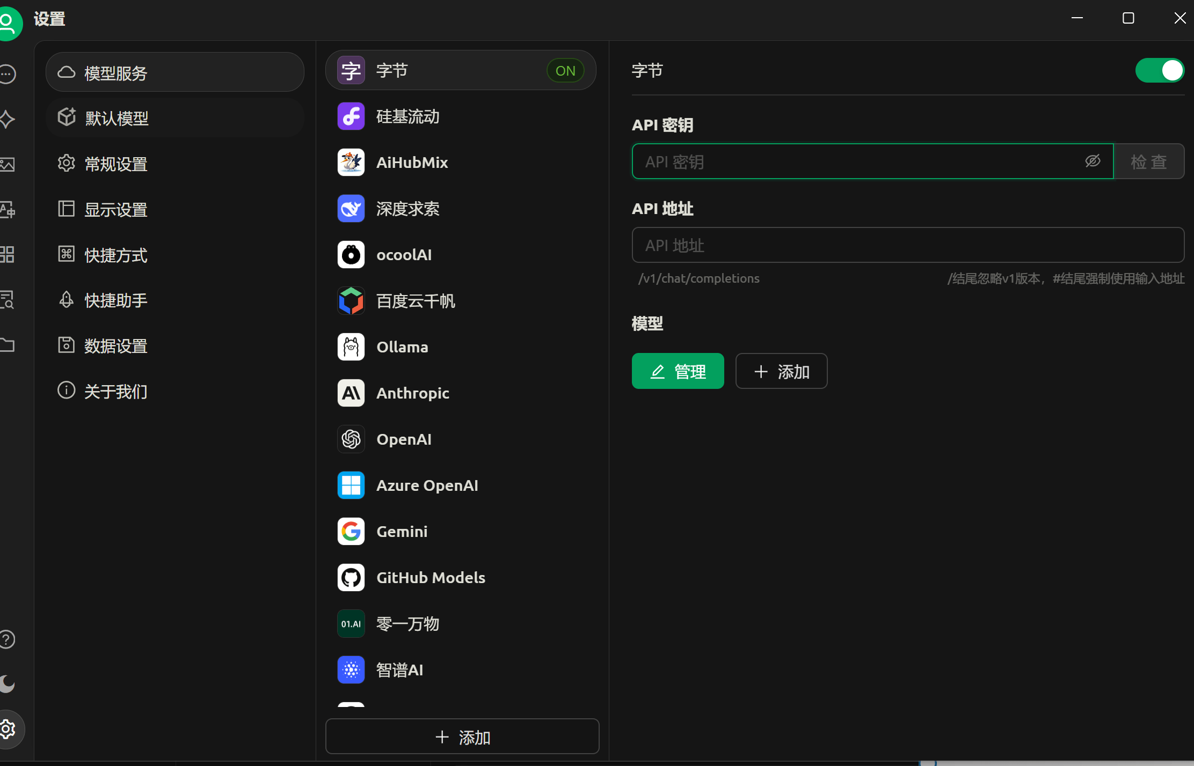Open 快捷方式 settings section
Viewport: 1194px width, 766px height.
[175, 255]
